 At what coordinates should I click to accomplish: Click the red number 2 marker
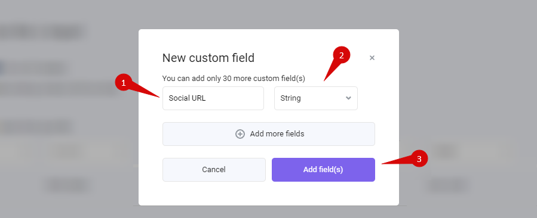[341, 55]
